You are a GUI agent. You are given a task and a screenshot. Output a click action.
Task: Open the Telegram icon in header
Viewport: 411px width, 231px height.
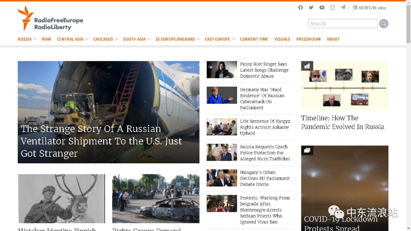[343, 7]
